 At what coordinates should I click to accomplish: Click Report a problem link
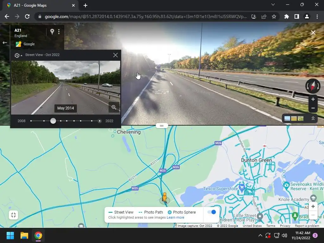[x=307, y=226]
